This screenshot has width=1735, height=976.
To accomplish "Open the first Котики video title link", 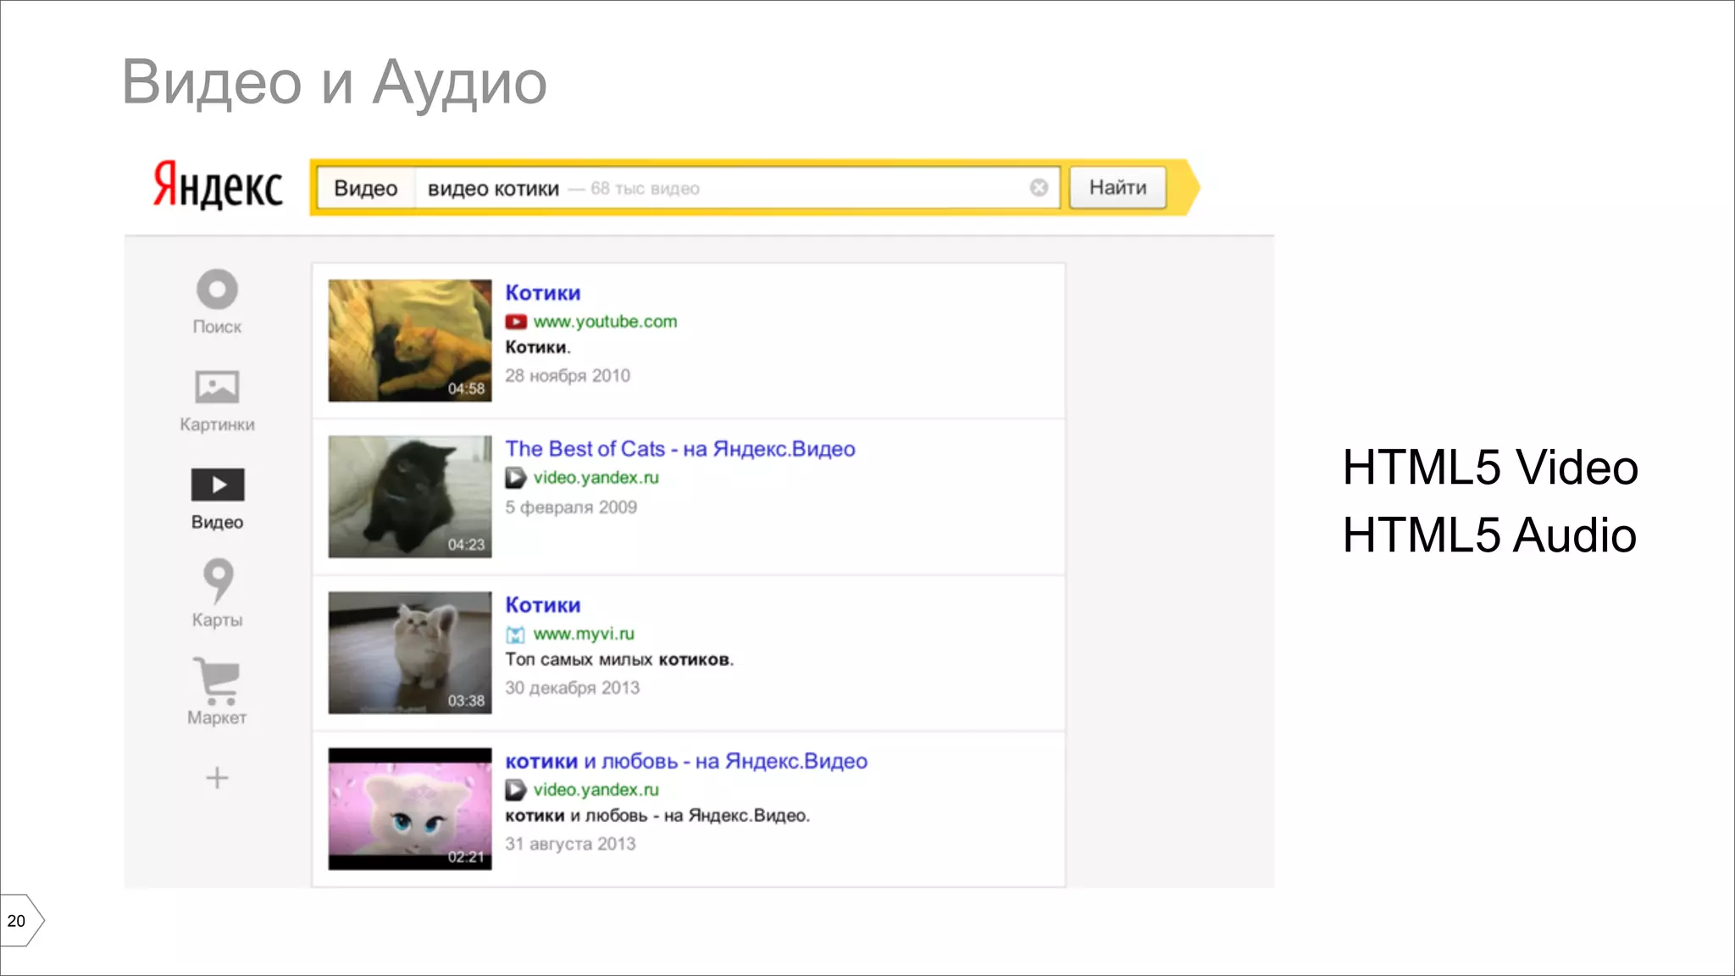I will [x=543, y=293].
